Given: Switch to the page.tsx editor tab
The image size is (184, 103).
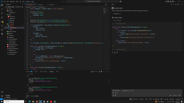Looking at the screenshot, I should click(40, 5).
